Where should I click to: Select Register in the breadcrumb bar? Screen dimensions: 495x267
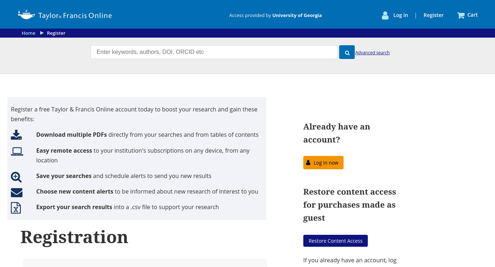click(x=56, y=33)
